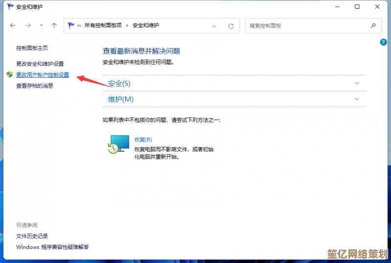
Task: Click the flag icon in the address bar
Action: 71,25
